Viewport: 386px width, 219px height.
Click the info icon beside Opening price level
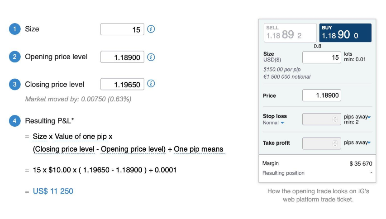(151, 57)
